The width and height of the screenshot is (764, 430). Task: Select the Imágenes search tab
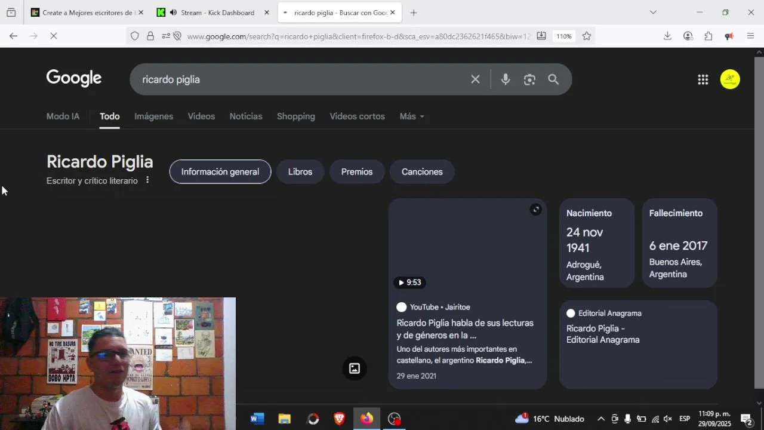(154, 116)
